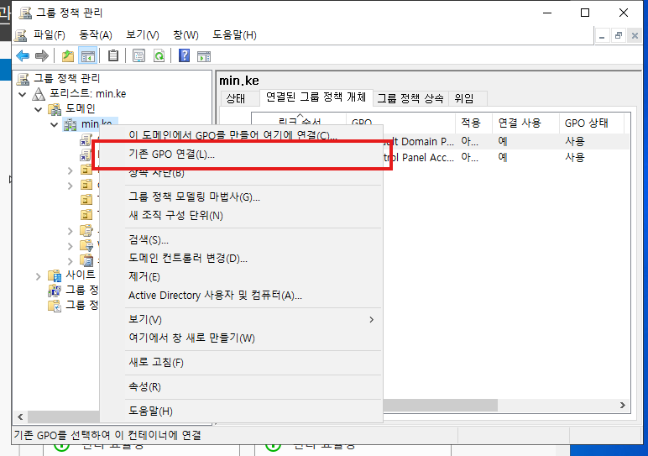This screenshot has width=648, height=456.
Task: Select the Starter GPO document folder icon
Action: 86,261
